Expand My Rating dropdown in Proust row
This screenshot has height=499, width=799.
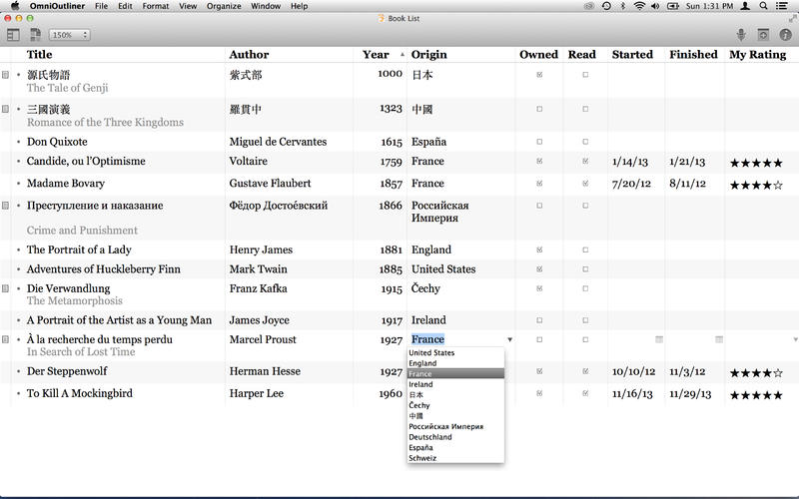[x=795, y=340]
